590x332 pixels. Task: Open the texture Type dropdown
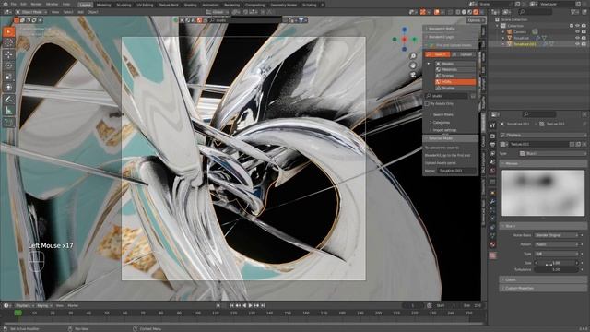coord(552,154)
